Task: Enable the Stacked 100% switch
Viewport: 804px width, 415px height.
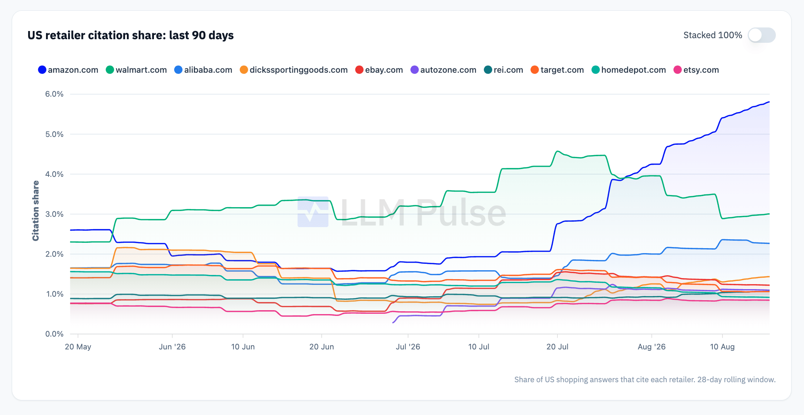Action: [x=762, y=35]
